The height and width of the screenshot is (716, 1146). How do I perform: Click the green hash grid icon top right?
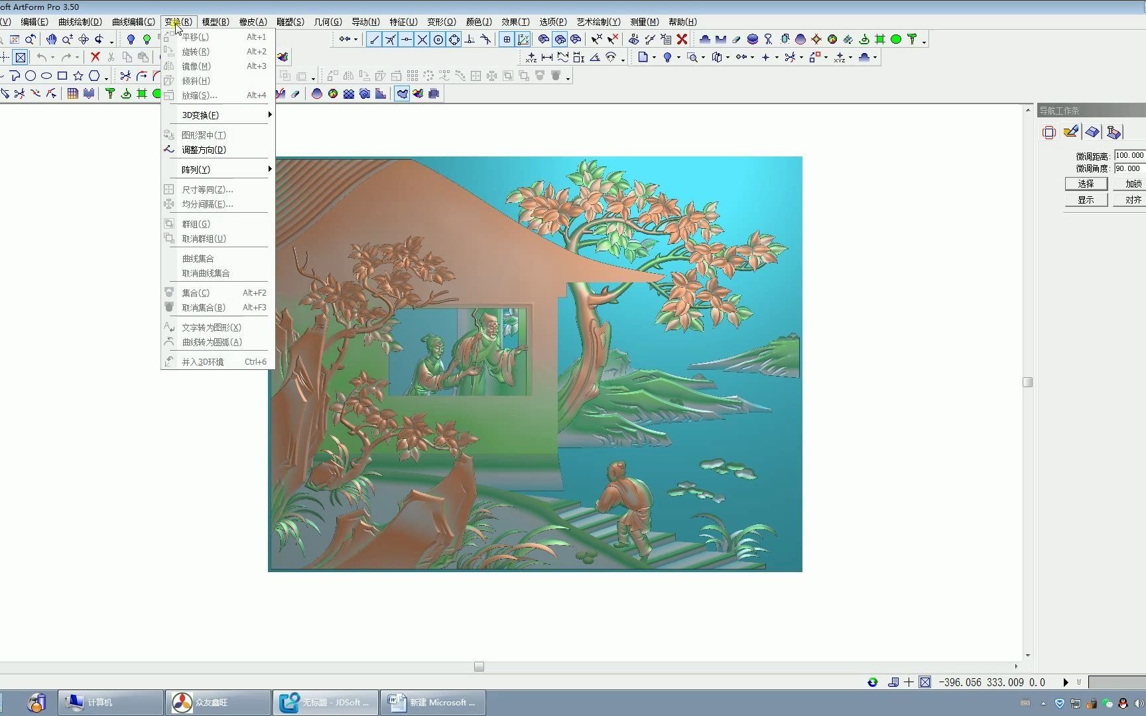880,39
